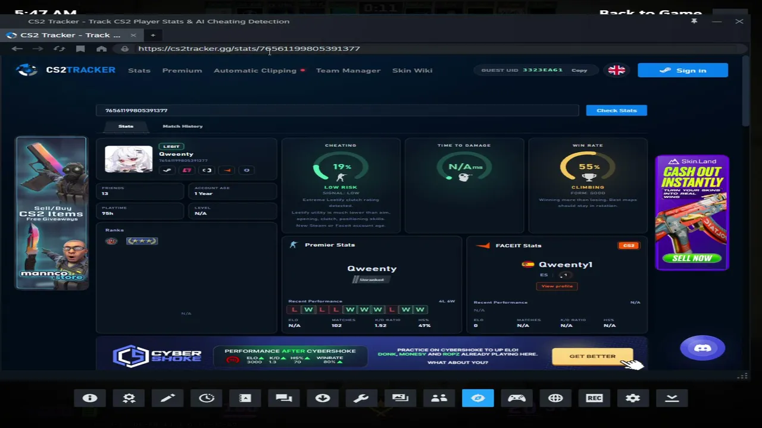Viewport: 762px width, 428px height.
Task: Click the Steam ID search input field
Action: tap(338, 111)
